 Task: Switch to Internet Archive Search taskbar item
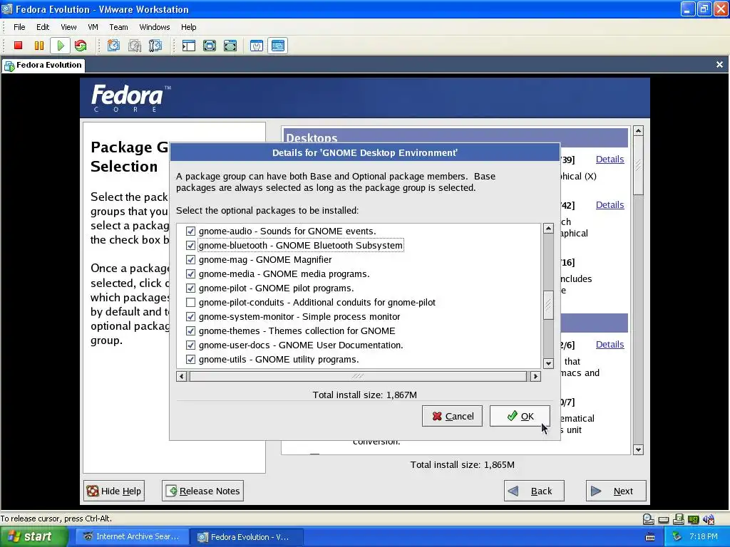131,537
